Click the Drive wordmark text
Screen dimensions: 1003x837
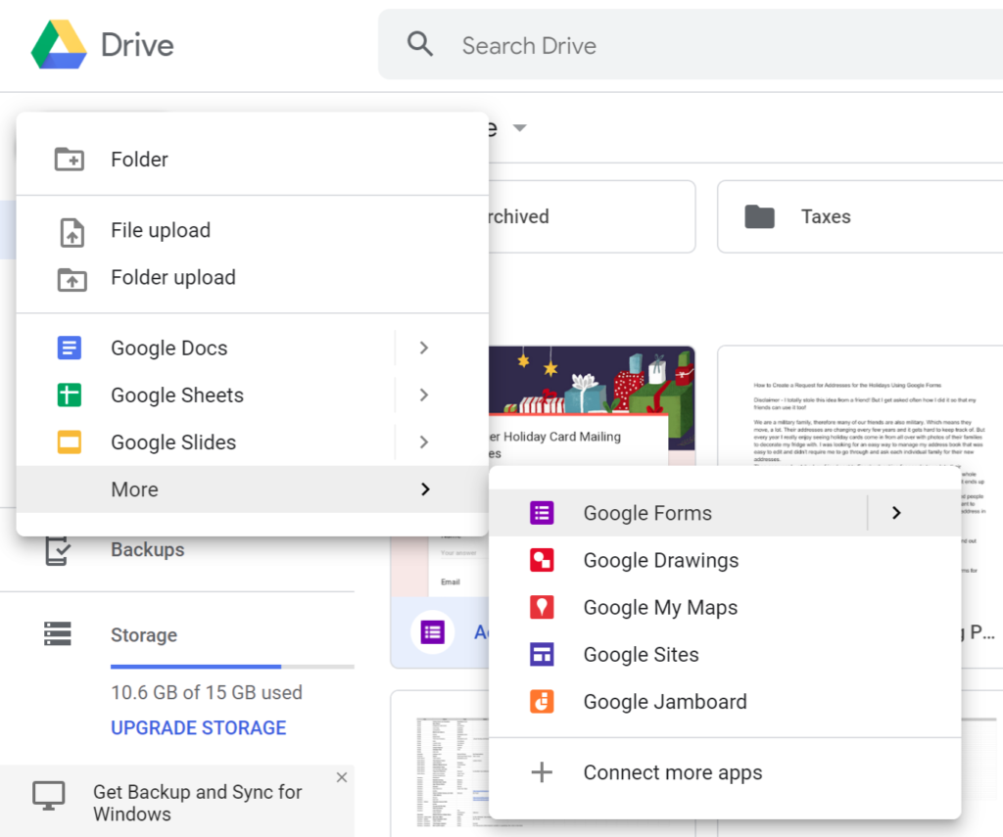tap(137, 45)
